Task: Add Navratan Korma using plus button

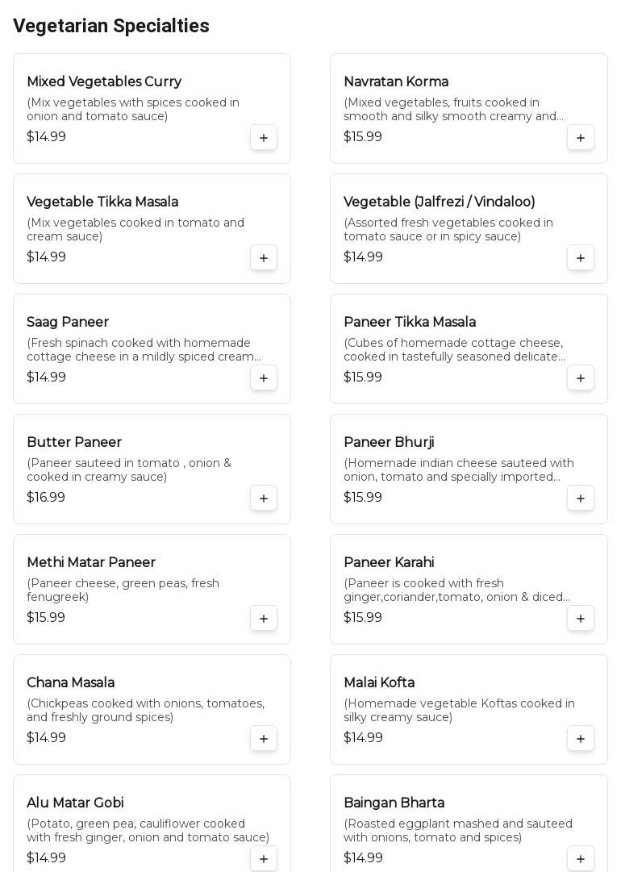Action: [581, 137]
